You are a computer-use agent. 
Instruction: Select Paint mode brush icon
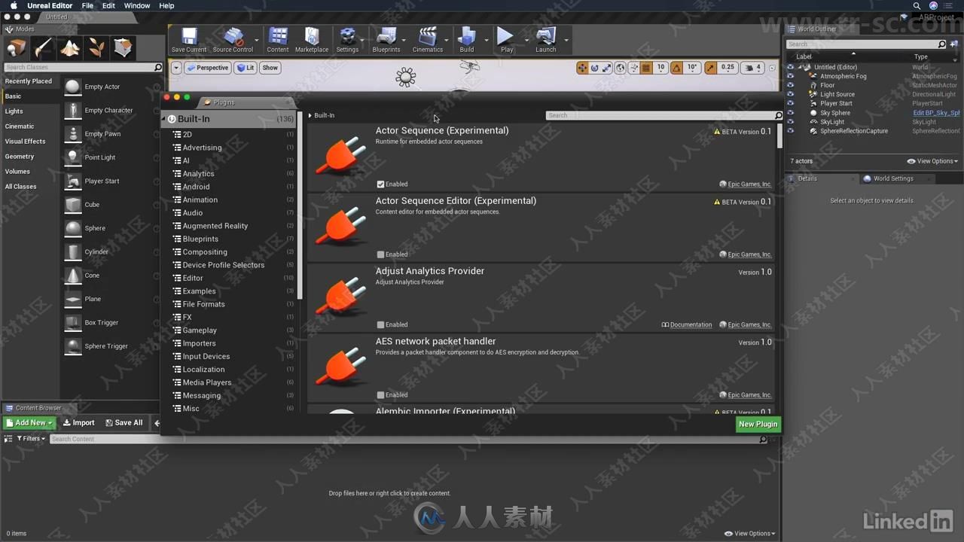coord(43,48)
